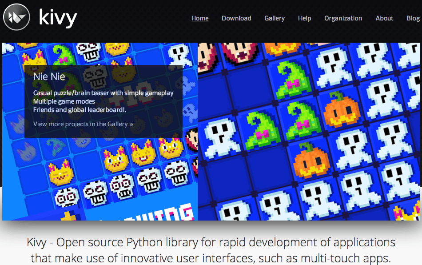This screenshot has height=265, width=422.
Task: Click the Nie Nie project title
Action: pyautogui.click(x=49, y=77)
